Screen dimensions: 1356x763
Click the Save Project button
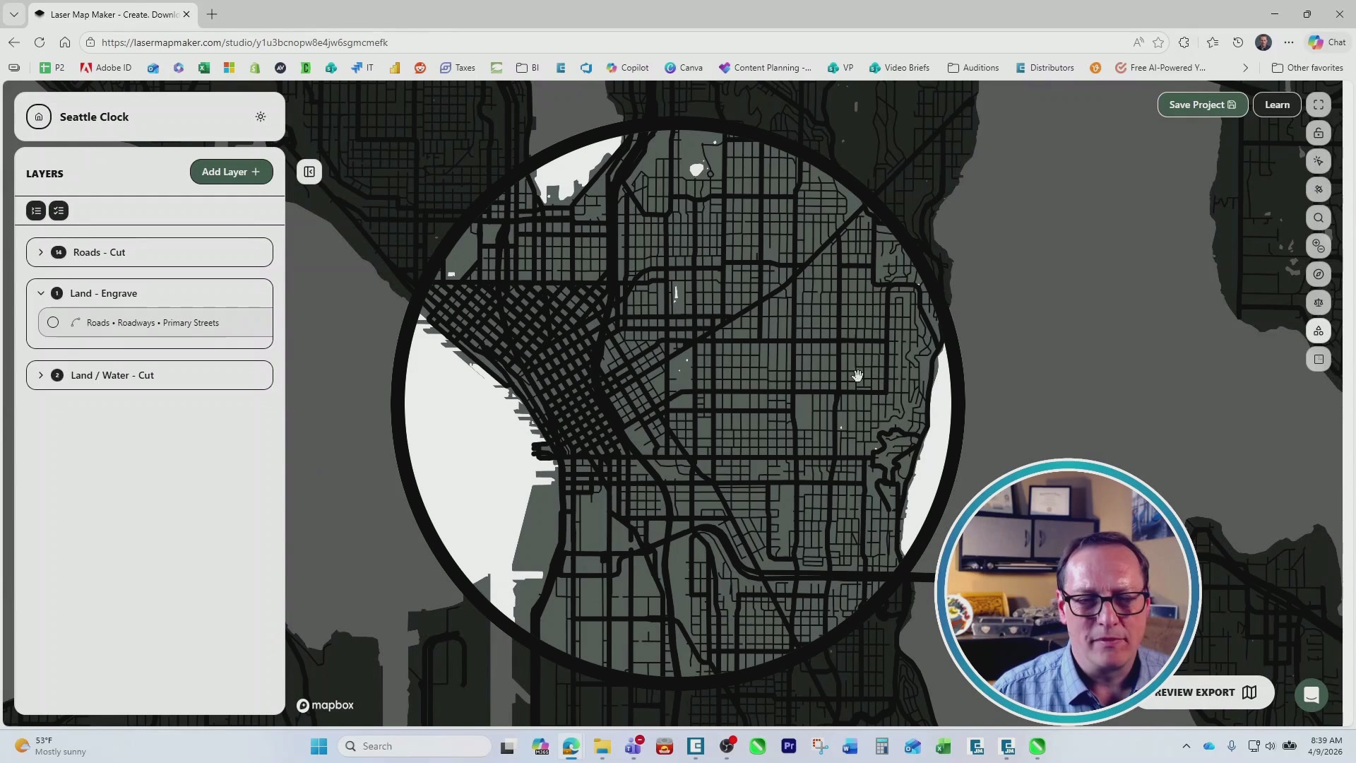tap(1201, 104)
